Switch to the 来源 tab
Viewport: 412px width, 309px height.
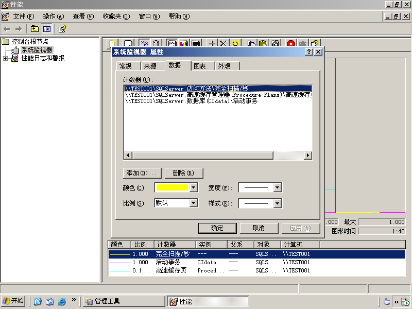[x=153, y=66]
